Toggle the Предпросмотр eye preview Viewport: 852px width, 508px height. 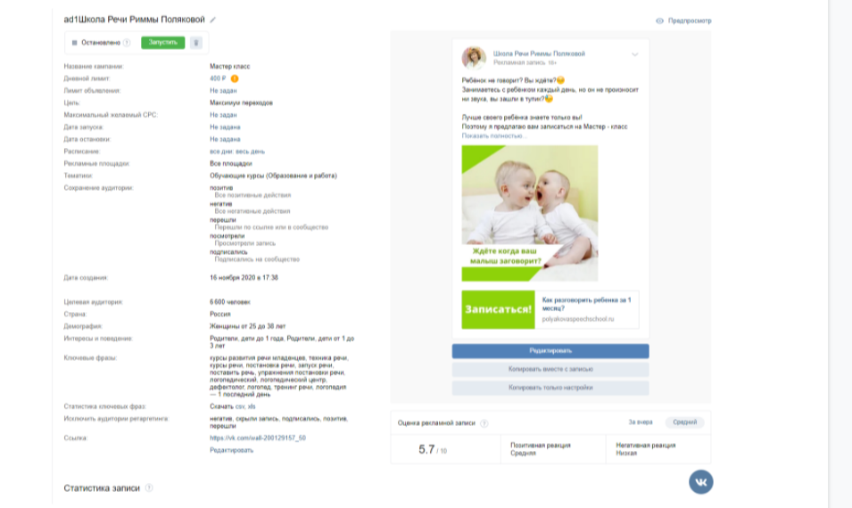pyautogui.click(x=683, y=20)
